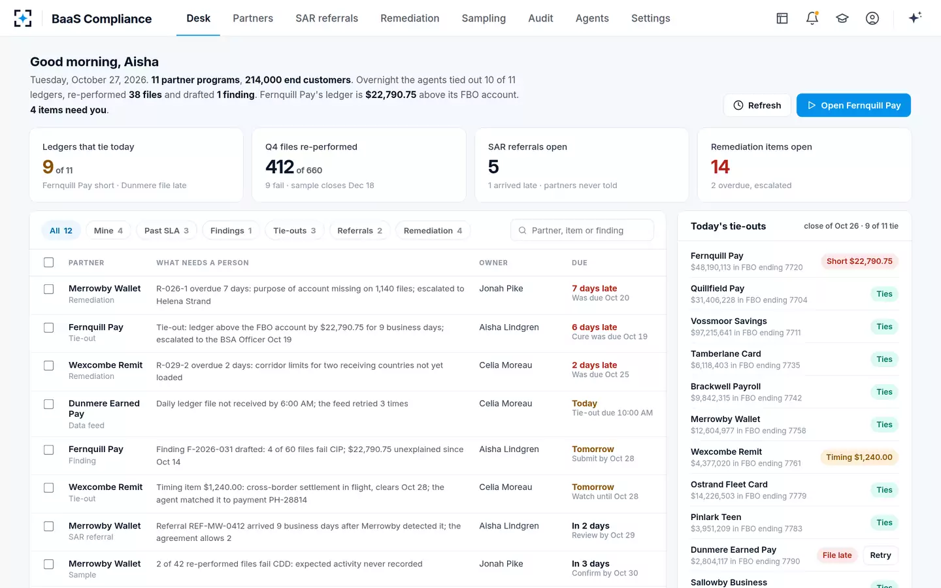Go to the Remediation nav tab
This screenshot has width=941, height=588.
[x=410, y=18]
